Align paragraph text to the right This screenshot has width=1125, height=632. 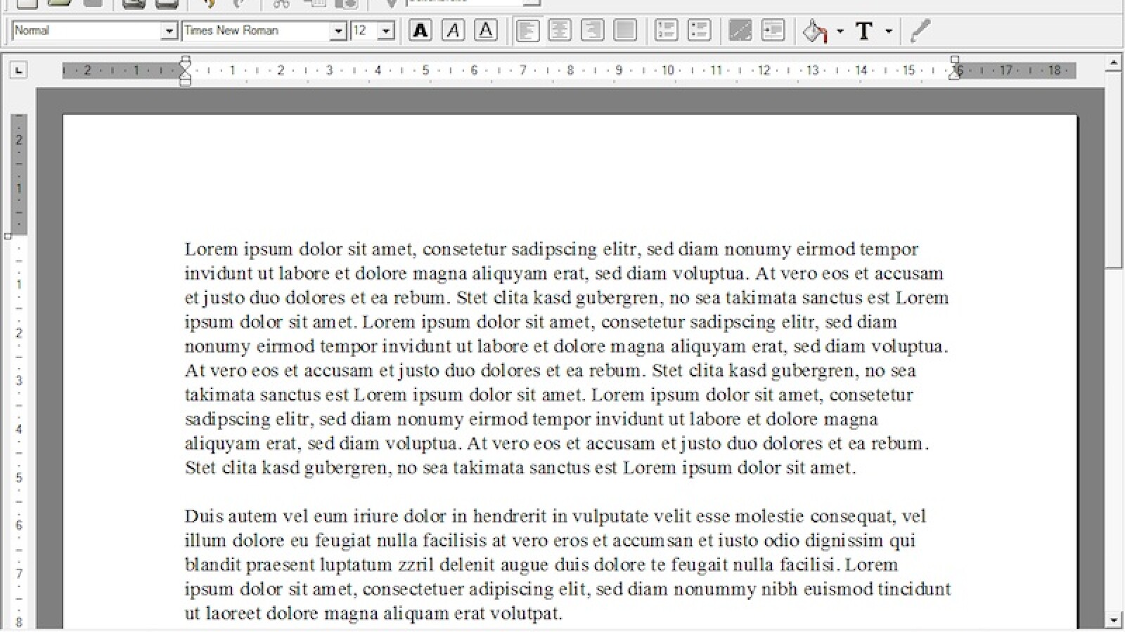tap(592, 31)
